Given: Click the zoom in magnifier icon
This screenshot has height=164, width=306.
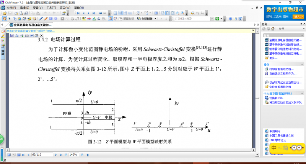Looking at the screenshot, I should (x=183, y=13).
